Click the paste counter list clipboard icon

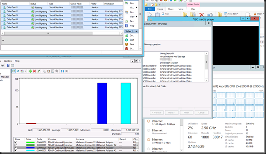point(48,71)
